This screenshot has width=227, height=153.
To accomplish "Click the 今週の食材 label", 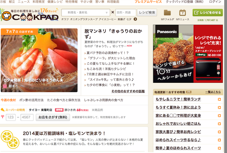I will 8,100.
